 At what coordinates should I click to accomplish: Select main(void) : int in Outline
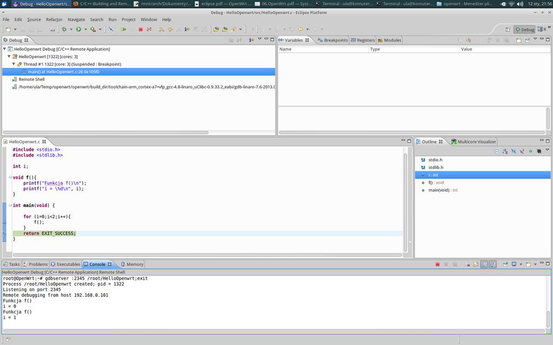click(443, 190)
